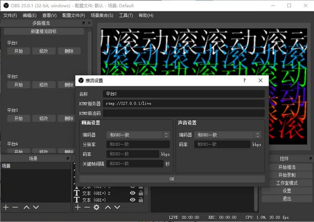Image resolution: width=314 pixels, height=222 pixels.
Task: Click the RTMP串流码 input field
Action: pyautogui.click(x=183, y=113)
